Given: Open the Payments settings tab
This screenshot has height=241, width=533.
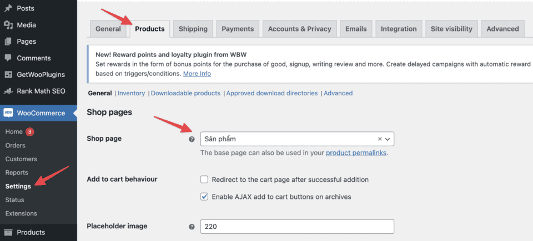Looking at the screenshot, I should [x=238, y=29].
